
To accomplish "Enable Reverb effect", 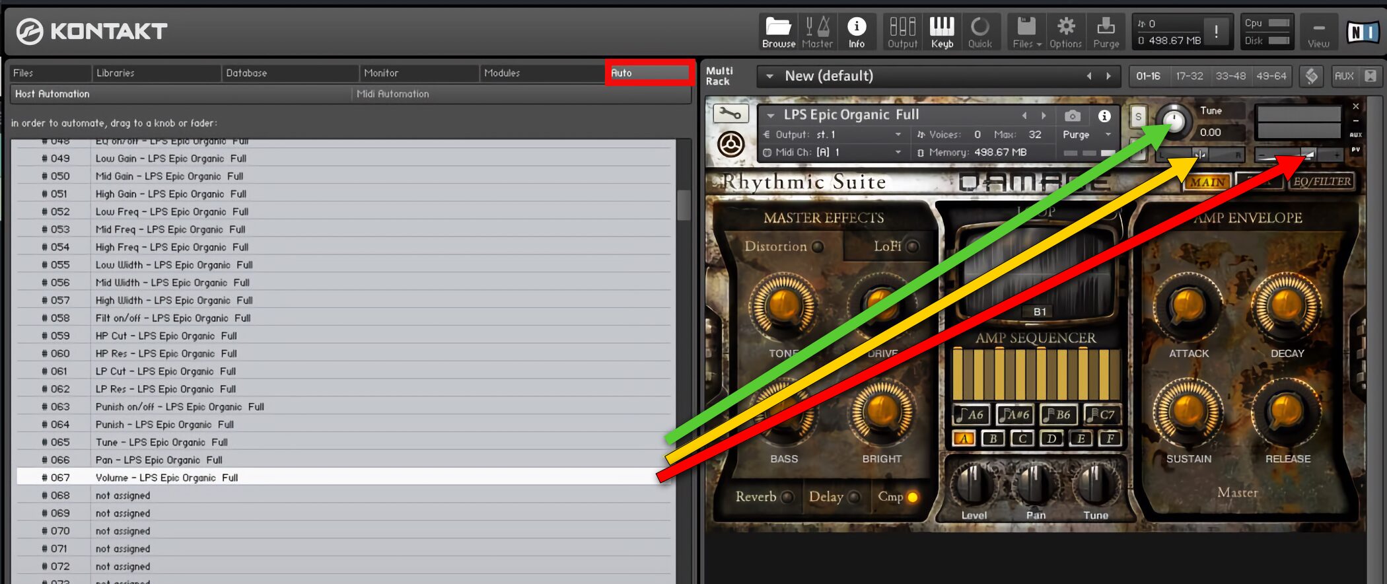I will click(x=787, y=497).
